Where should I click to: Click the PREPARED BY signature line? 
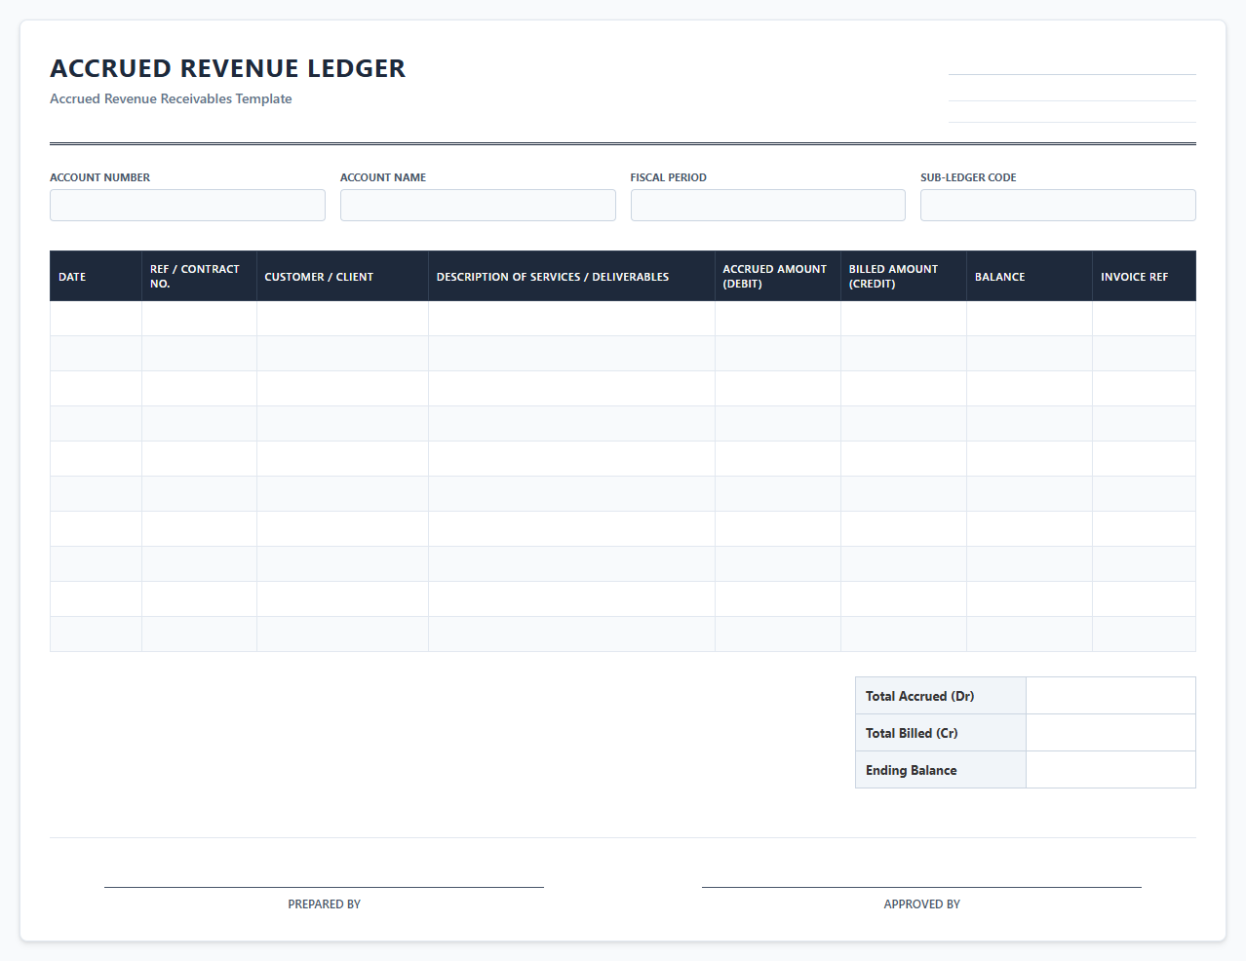(324, 887)
